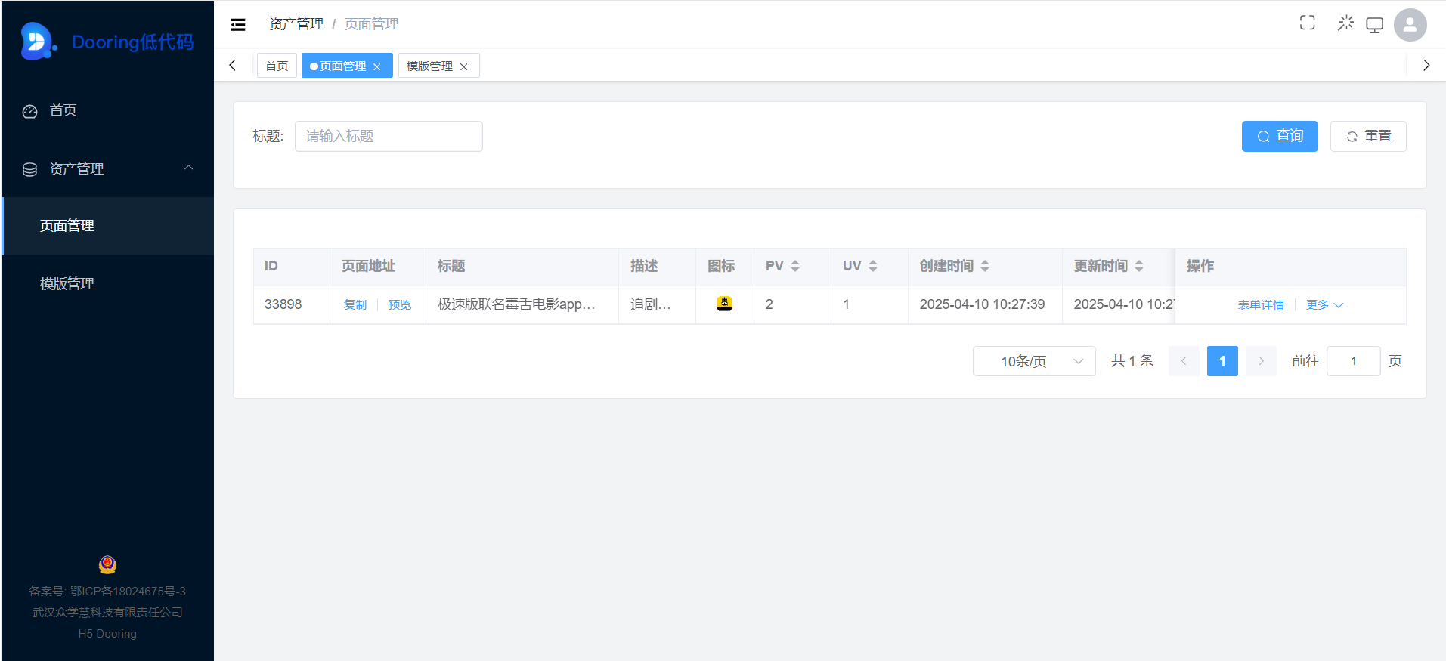The image size is (1446, 661).
Task: Sort the table by UV
Action: (873, 266)
